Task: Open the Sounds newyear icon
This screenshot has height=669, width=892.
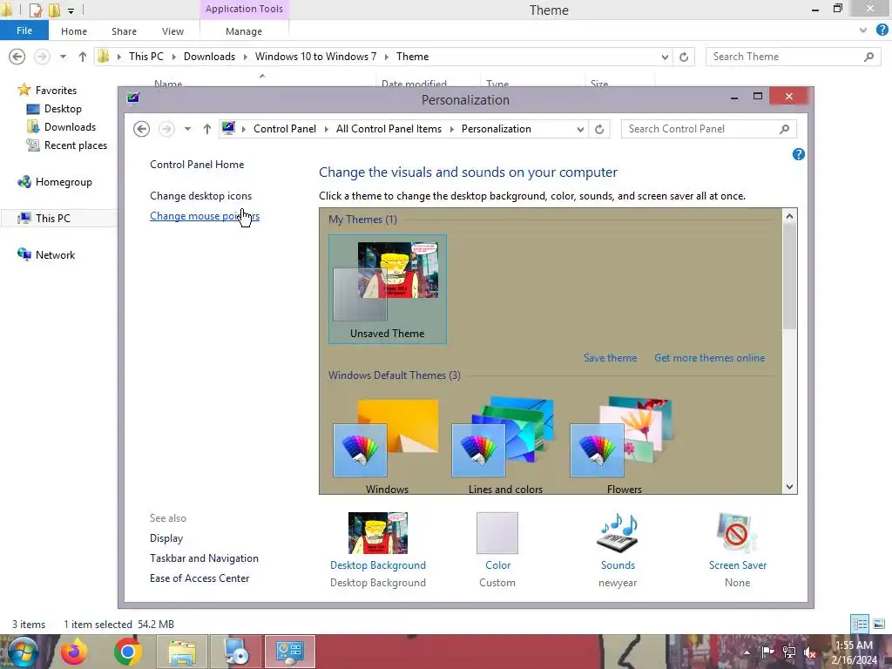Action: pyautogui.click(x=618, y=533)
